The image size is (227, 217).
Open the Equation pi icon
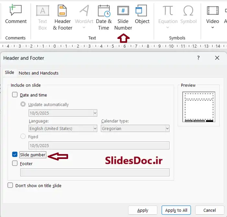[x=168, y=11]
